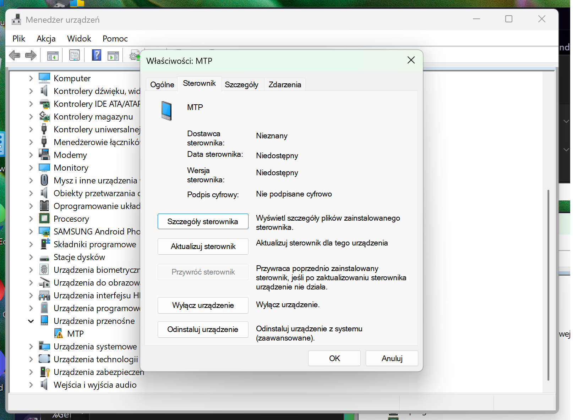The height and width of the screenshot is (420, 573).
Task: Click the MTP device icon in the properties dialog
Action: tap(167, 111)
